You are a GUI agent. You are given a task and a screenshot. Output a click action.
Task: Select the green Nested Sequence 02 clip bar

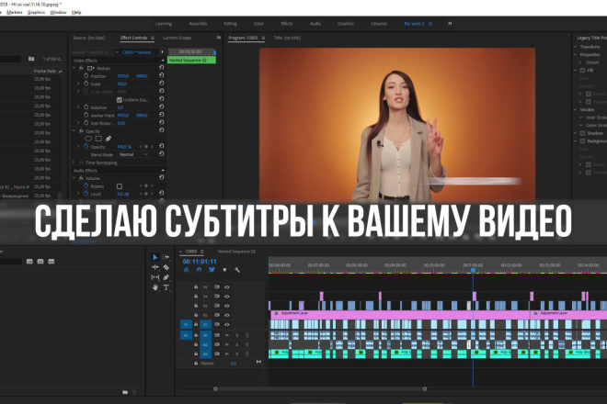191,61
